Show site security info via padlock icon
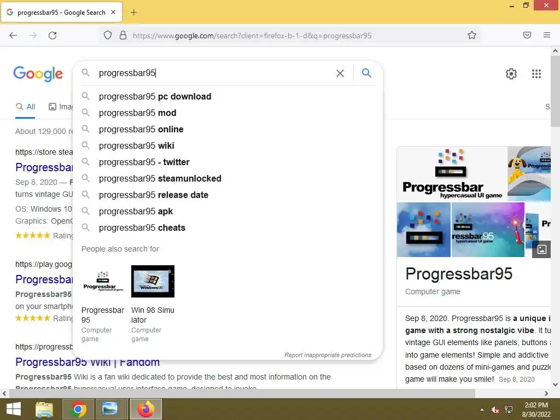 pos(123,35)
